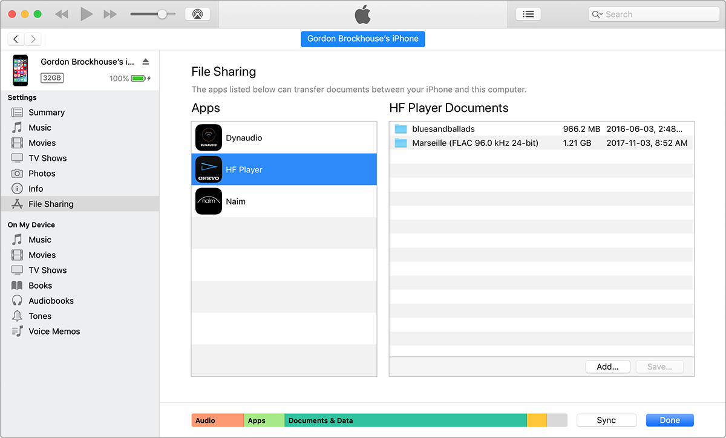Click the 32GB capacity badge

point(52,78)
